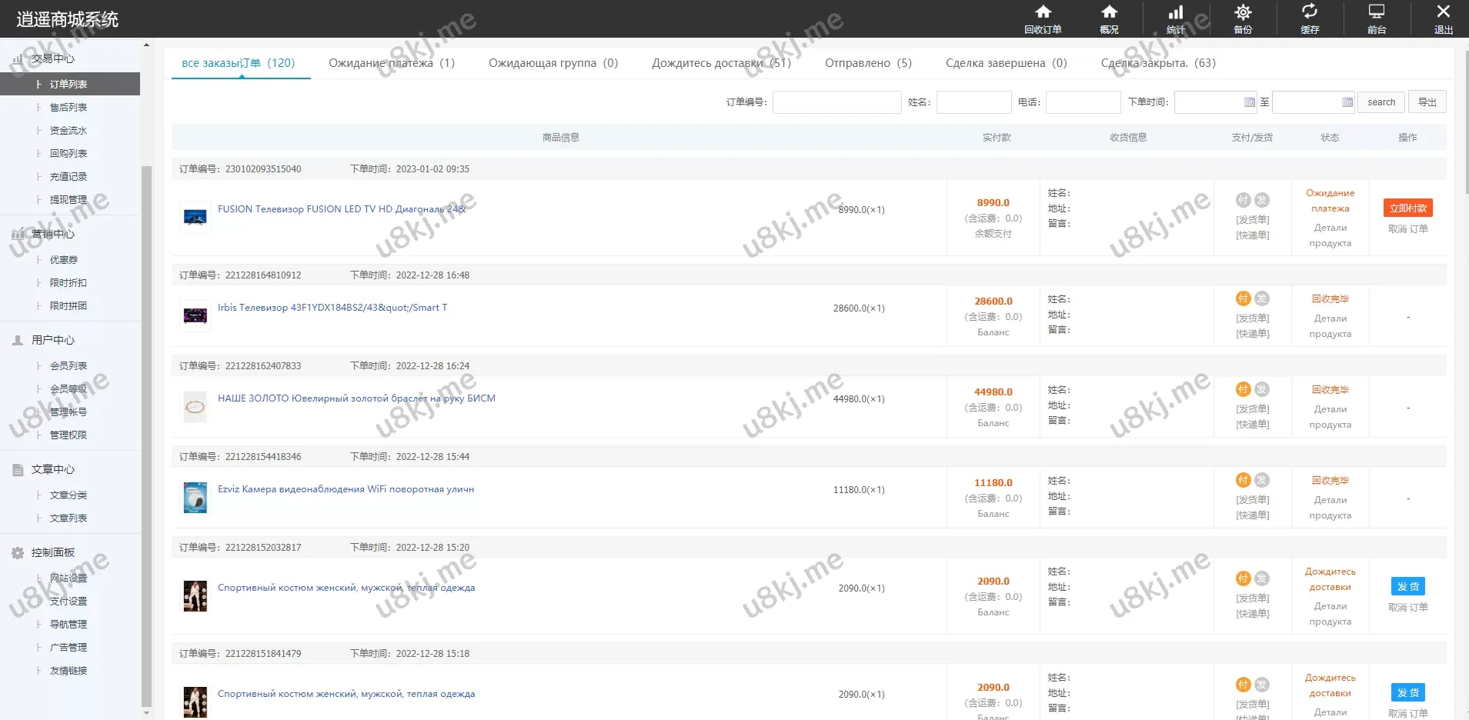1469x720 pixels.
Task: Open the start date calendar picker icon
Action: click(1250, 102)
